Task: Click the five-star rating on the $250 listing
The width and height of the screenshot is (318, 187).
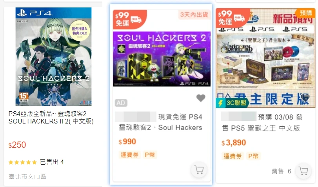Action: (x=23, y=162)
